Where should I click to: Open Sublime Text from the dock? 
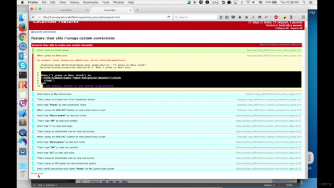(22, 123)
